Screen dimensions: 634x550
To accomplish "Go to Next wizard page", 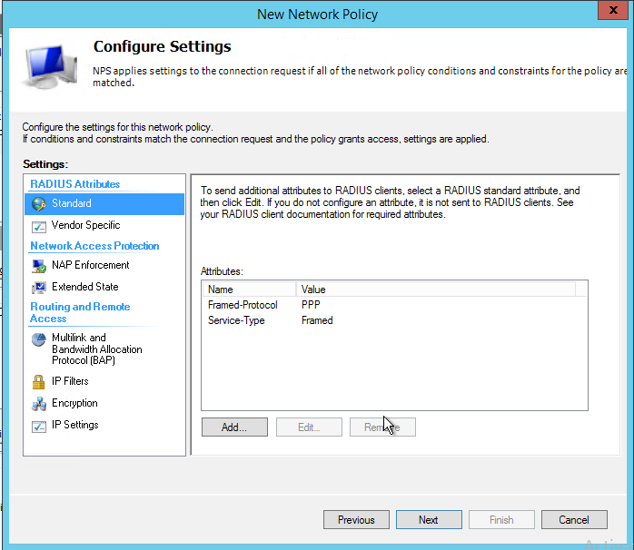I will 429,520.
